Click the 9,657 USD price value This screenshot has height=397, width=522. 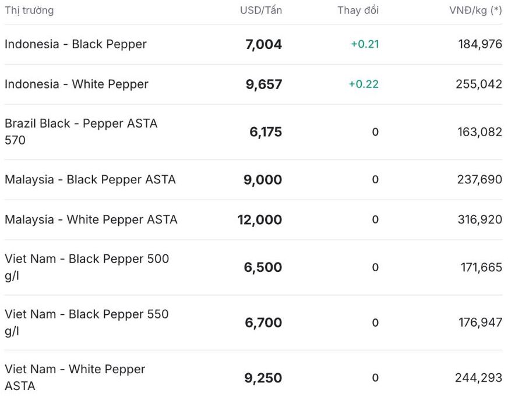click(264, 84)
